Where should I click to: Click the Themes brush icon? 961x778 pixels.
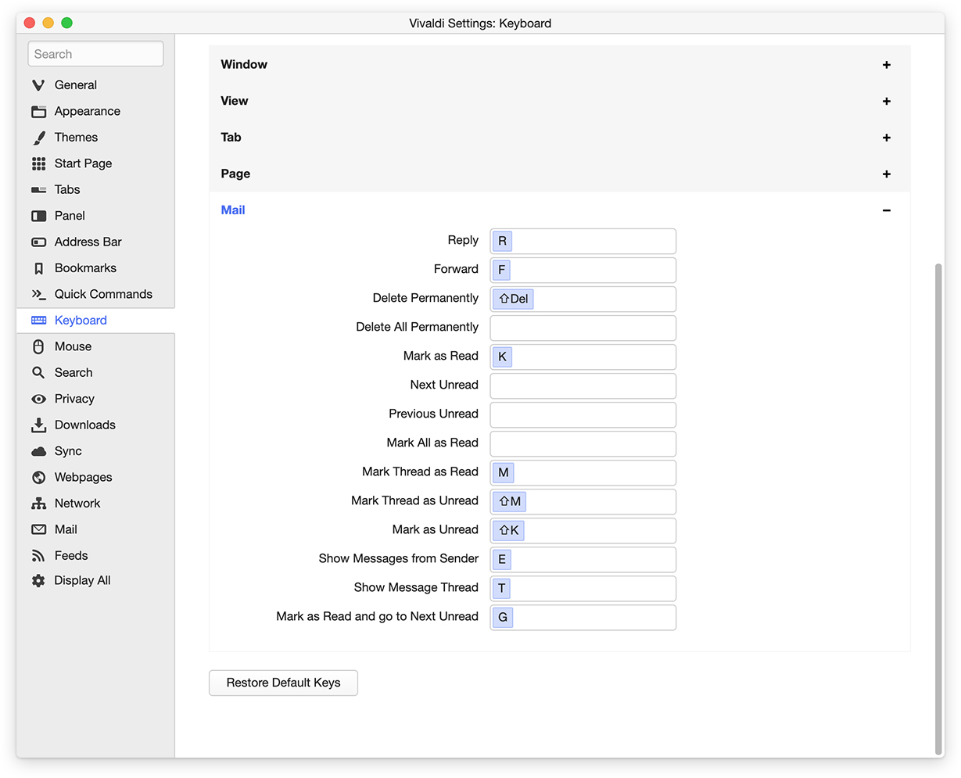coord(38,138)
